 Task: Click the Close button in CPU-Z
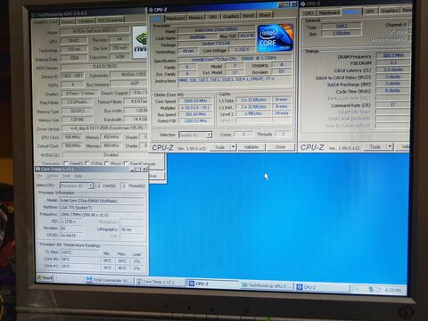pyautogui.click(x=280, y=147)
